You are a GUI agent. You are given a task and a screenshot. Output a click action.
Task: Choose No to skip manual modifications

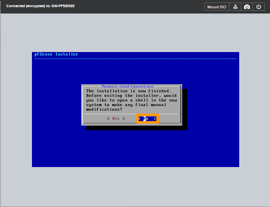click(x=147, y=118)
